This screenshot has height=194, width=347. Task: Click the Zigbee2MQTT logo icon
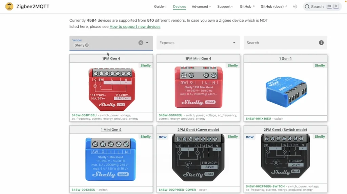(x=9, y=6)
